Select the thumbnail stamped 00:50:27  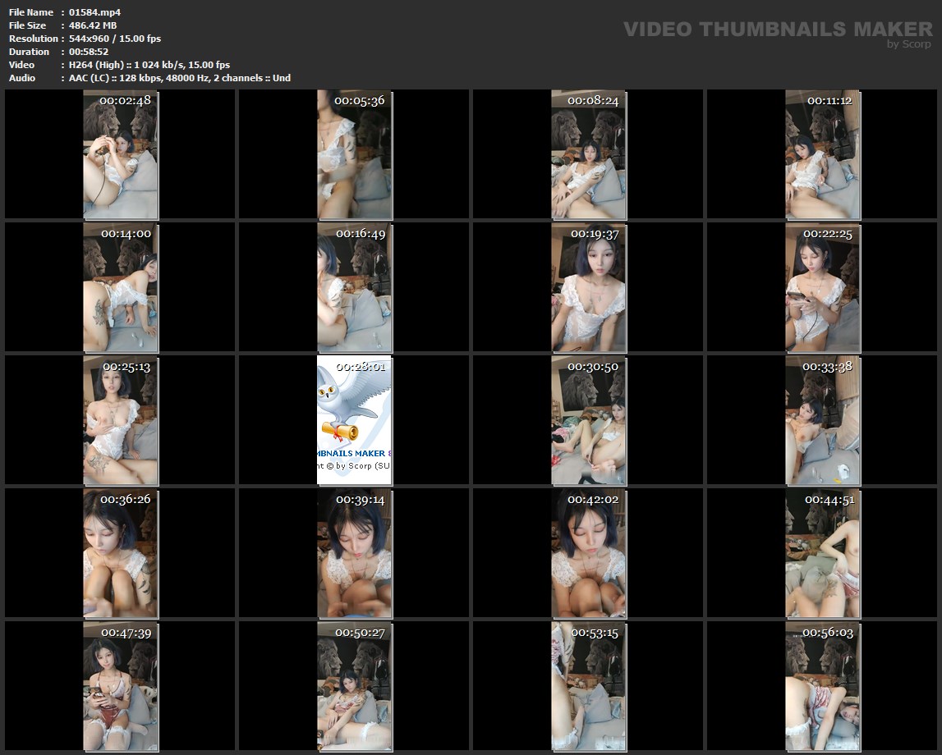click(355, 686)
